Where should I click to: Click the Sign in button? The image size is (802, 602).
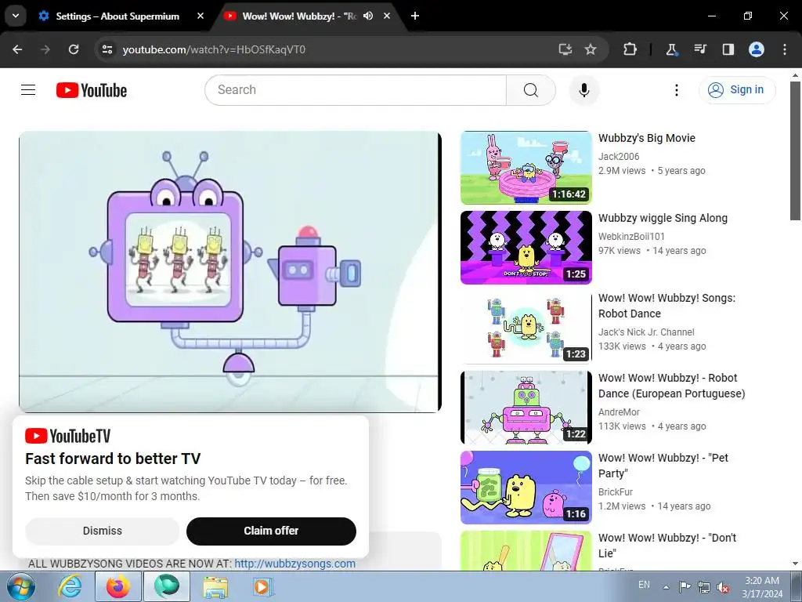point(737,90)
